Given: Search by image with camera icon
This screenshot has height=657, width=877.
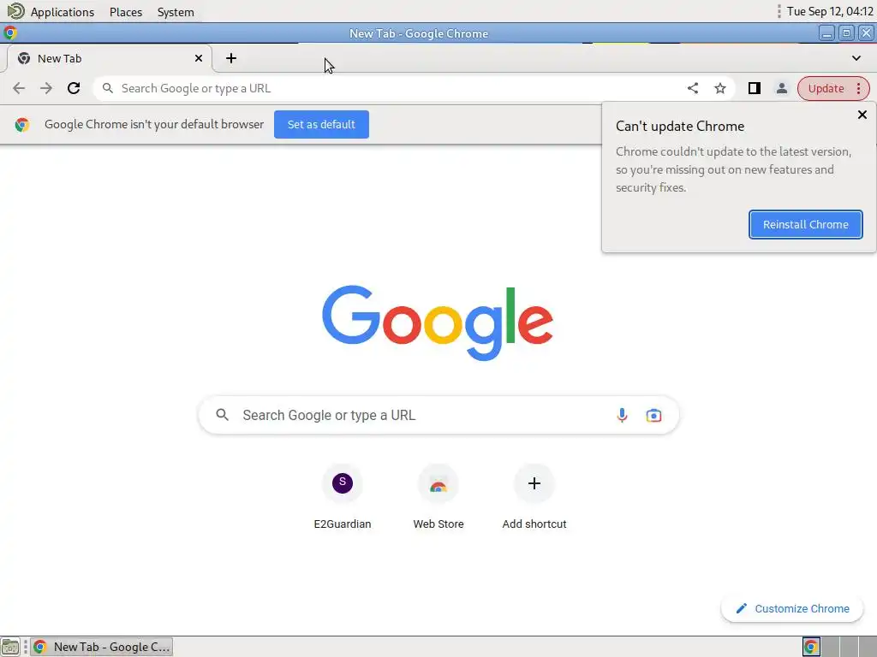Looking at the screenshot, I should [x=653, y=415].
